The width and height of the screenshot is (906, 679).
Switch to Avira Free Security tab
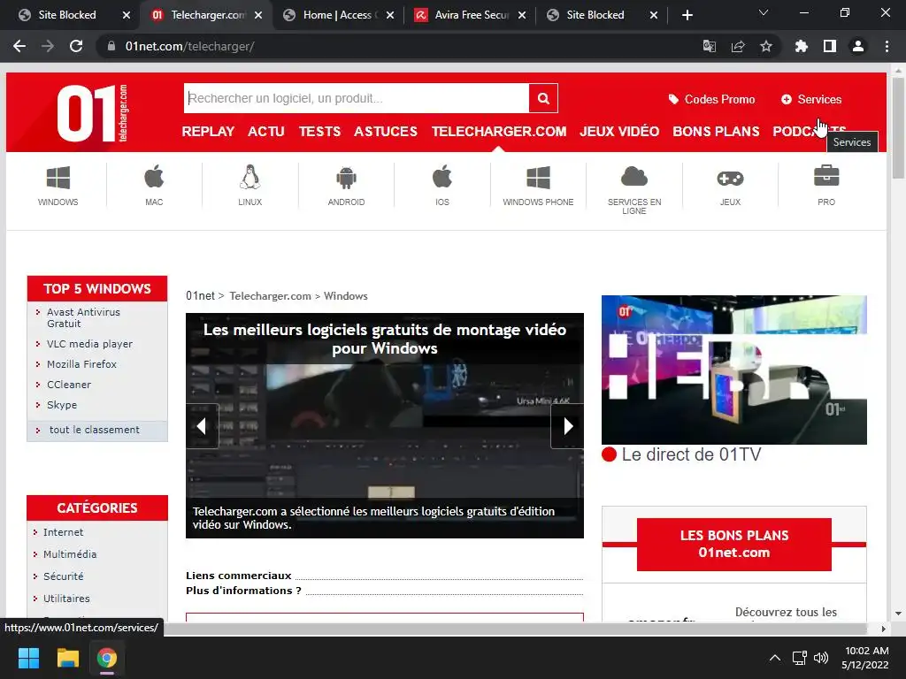(469, 15)
